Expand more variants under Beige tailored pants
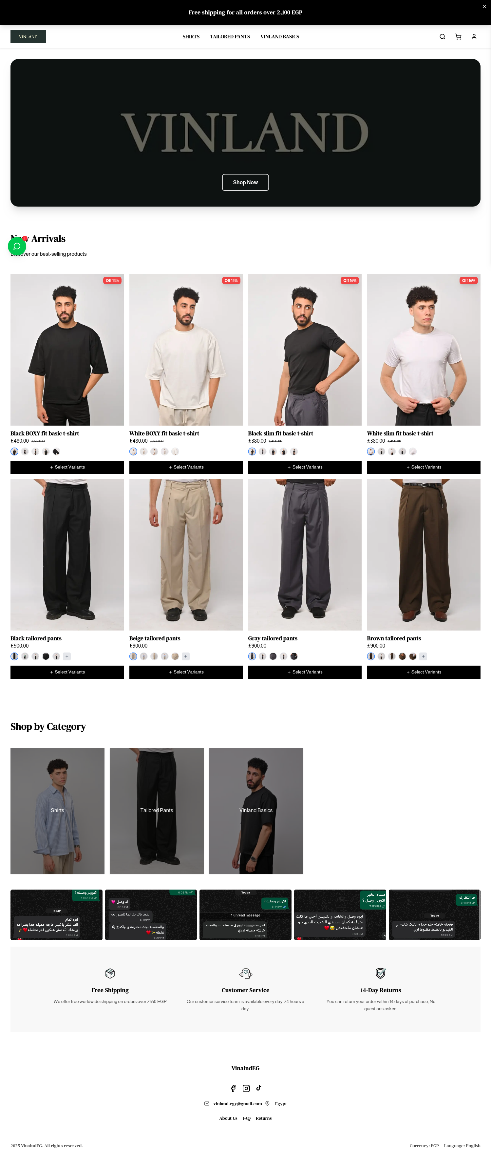 point(186,656)
